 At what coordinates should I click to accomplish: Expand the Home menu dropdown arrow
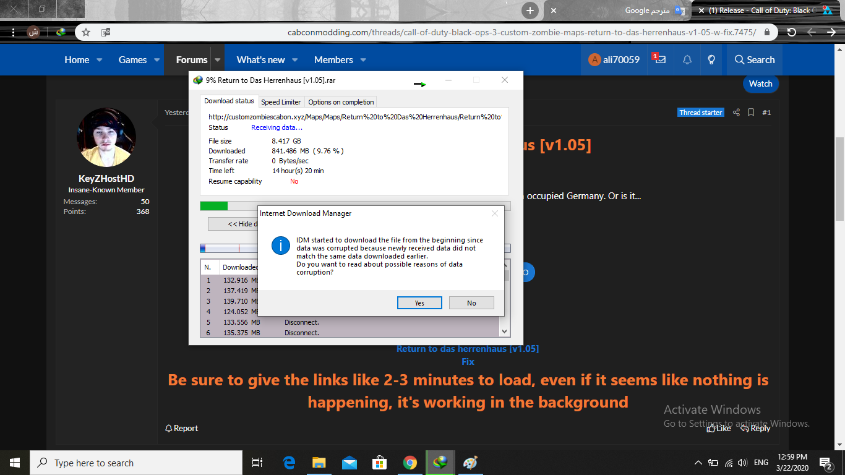[x=99, y=60]
